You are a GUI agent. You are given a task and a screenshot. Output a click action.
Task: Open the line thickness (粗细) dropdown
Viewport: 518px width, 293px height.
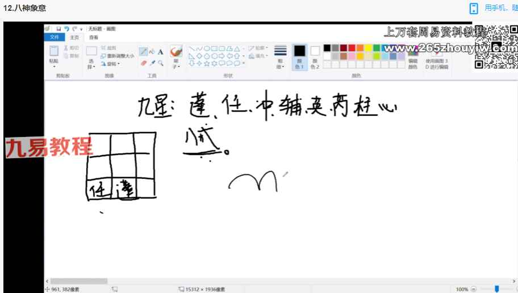[x=280, y=57]
